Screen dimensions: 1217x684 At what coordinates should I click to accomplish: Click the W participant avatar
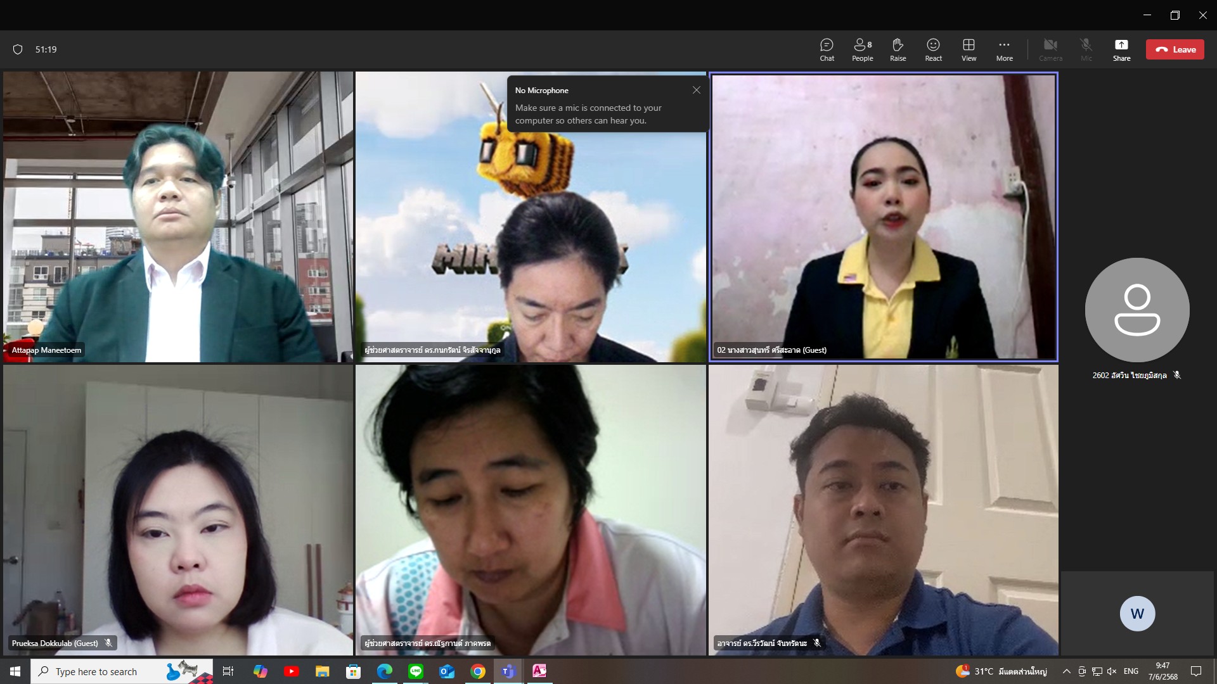tap(1137, 613)
